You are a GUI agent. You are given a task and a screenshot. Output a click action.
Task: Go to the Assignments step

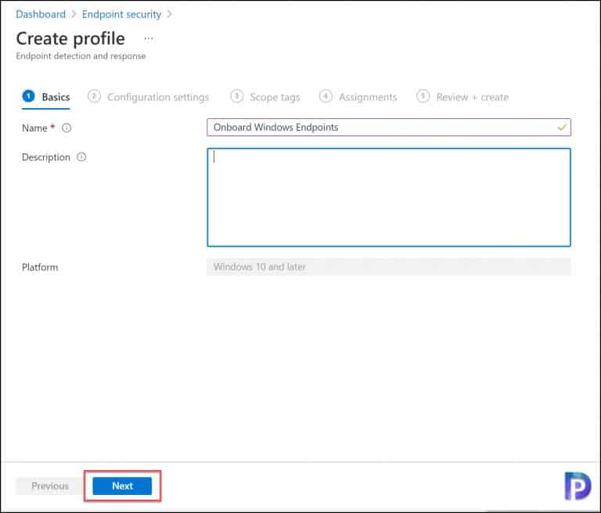click(x=358, y=96)
